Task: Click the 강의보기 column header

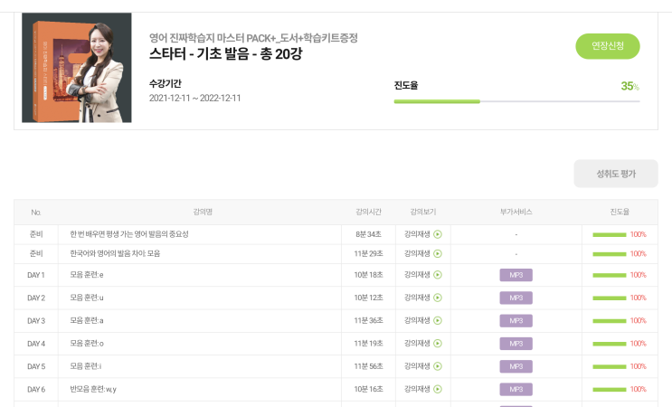Action: [423, 212]
